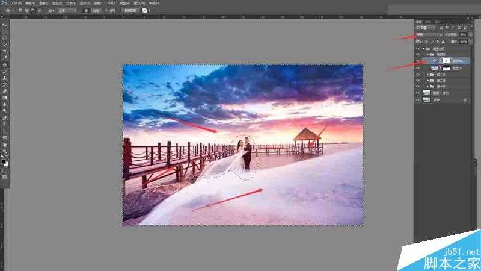Image resolution: width=481 pixels, height=271 pixels.
Task: Open the Filter menu
Action: click(97, 3)
